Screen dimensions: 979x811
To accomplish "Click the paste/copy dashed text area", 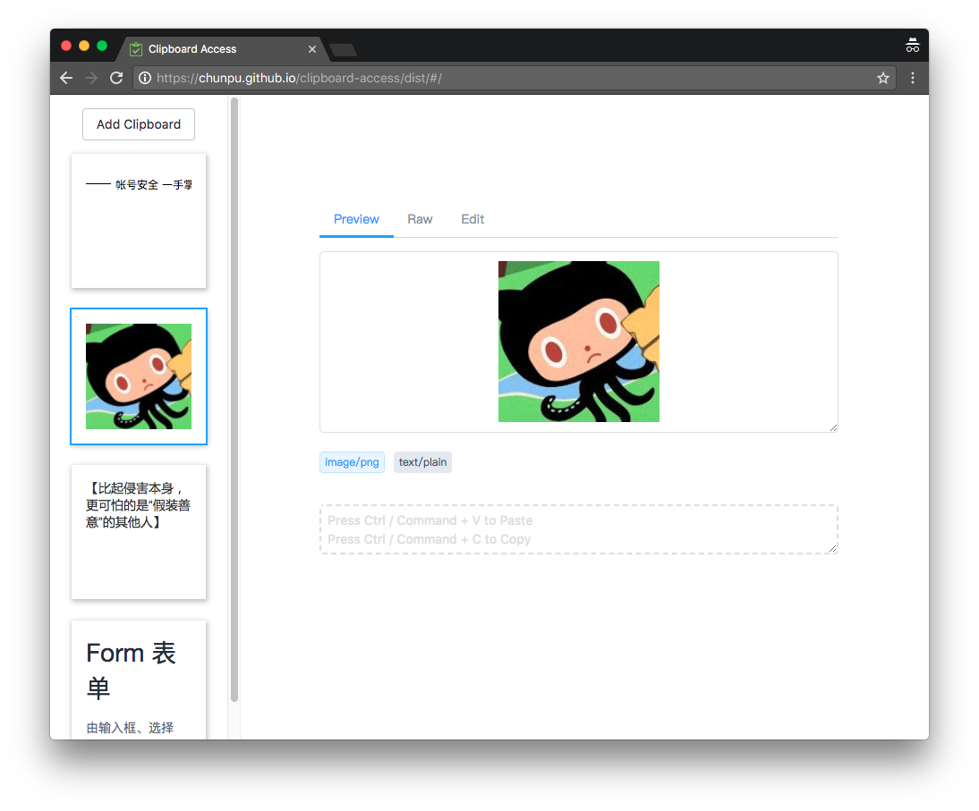I will 578,529.
